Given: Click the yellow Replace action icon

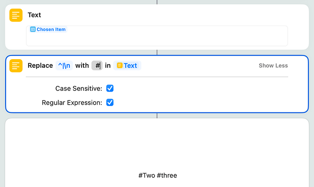Looking at the screenshot, I should tap(16, 66).
